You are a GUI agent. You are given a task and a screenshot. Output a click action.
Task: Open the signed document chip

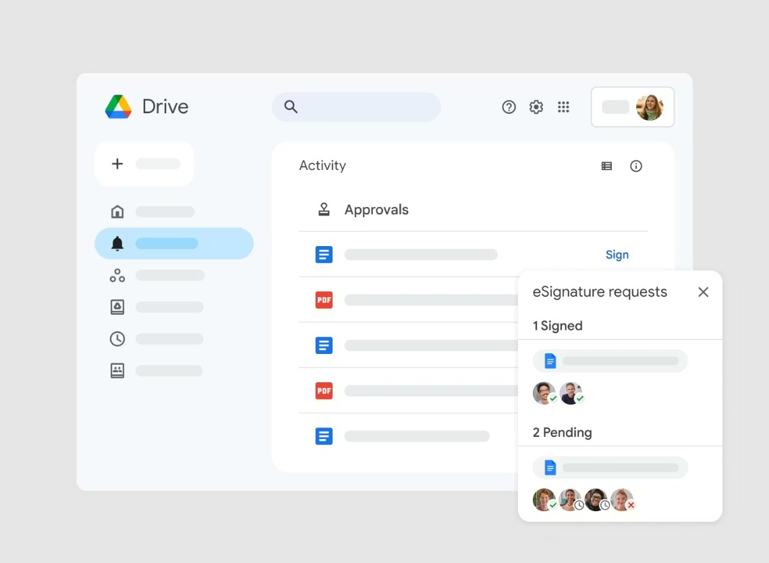pyautogui.click(x=610, y=361)
